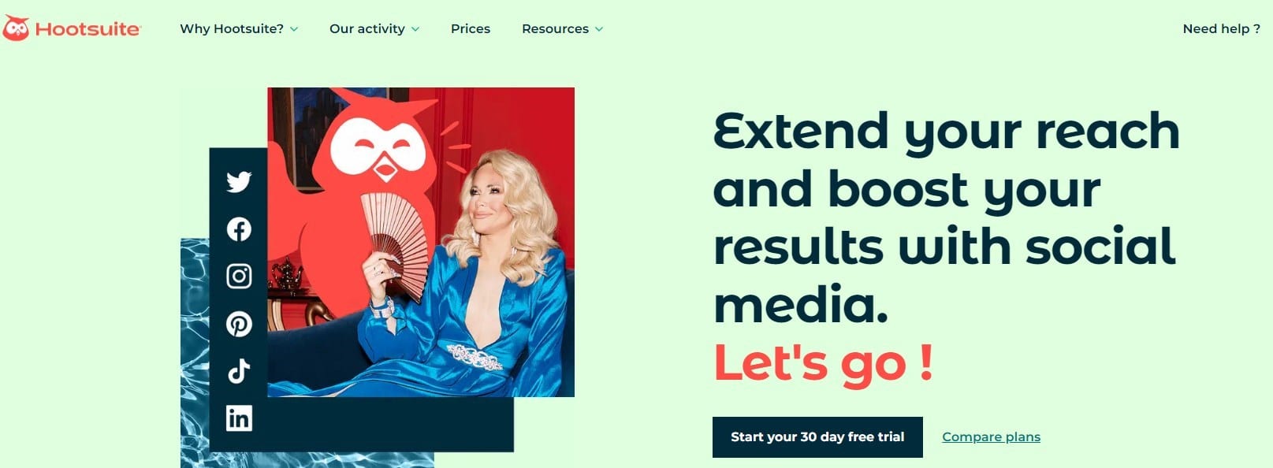1273x468 pixels.
Task: Click the Twitter bird icon
Action: [x=239, y=181]
